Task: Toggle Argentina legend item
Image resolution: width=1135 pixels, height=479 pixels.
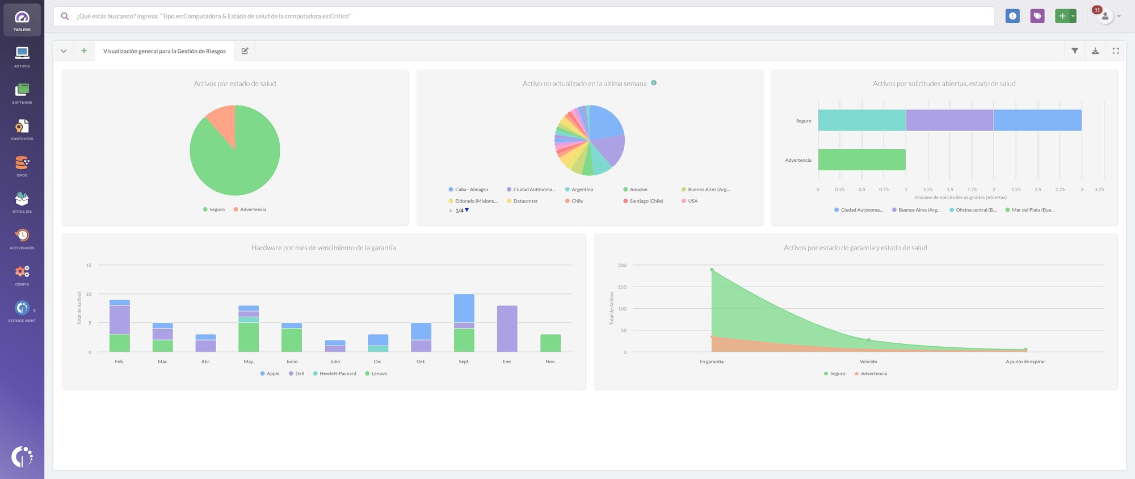Action: pyautogui.click(x=579, y=190)
